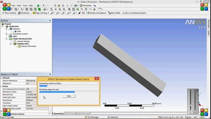
Task: Select Analysis Settings tree item
Action: [23, 41]
